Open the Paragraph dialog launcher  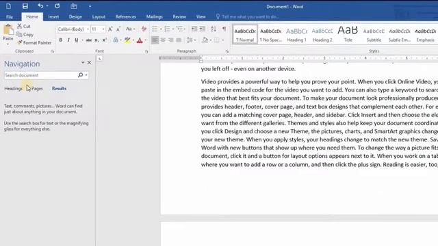click(x=227, y=51)
